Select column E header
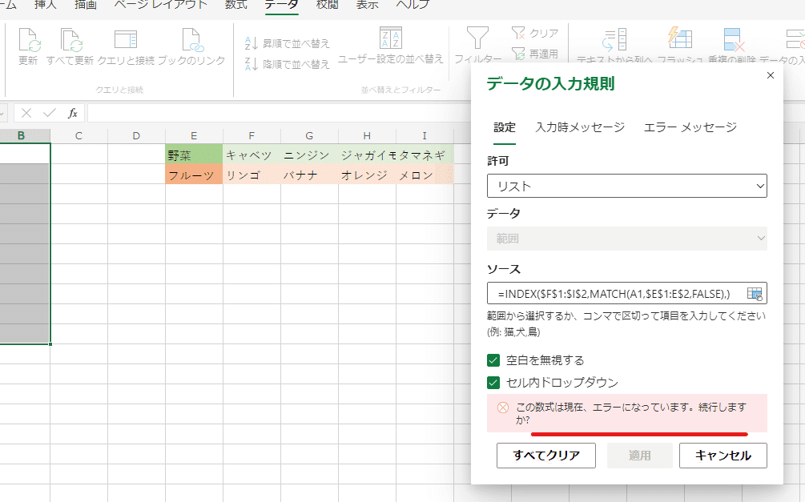 194,135
